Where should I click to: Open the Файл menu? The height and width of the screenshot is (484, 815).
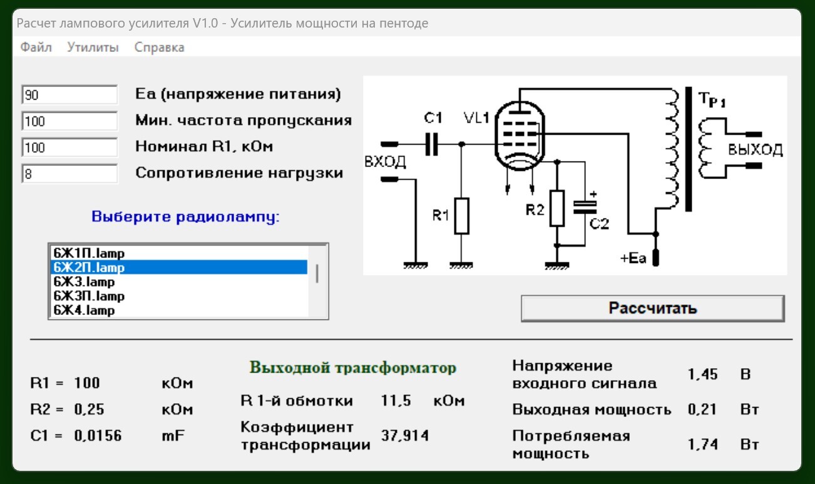(x=36, y=48)
